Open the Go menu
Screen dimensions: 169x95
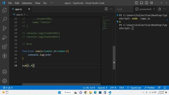(45, 3)
